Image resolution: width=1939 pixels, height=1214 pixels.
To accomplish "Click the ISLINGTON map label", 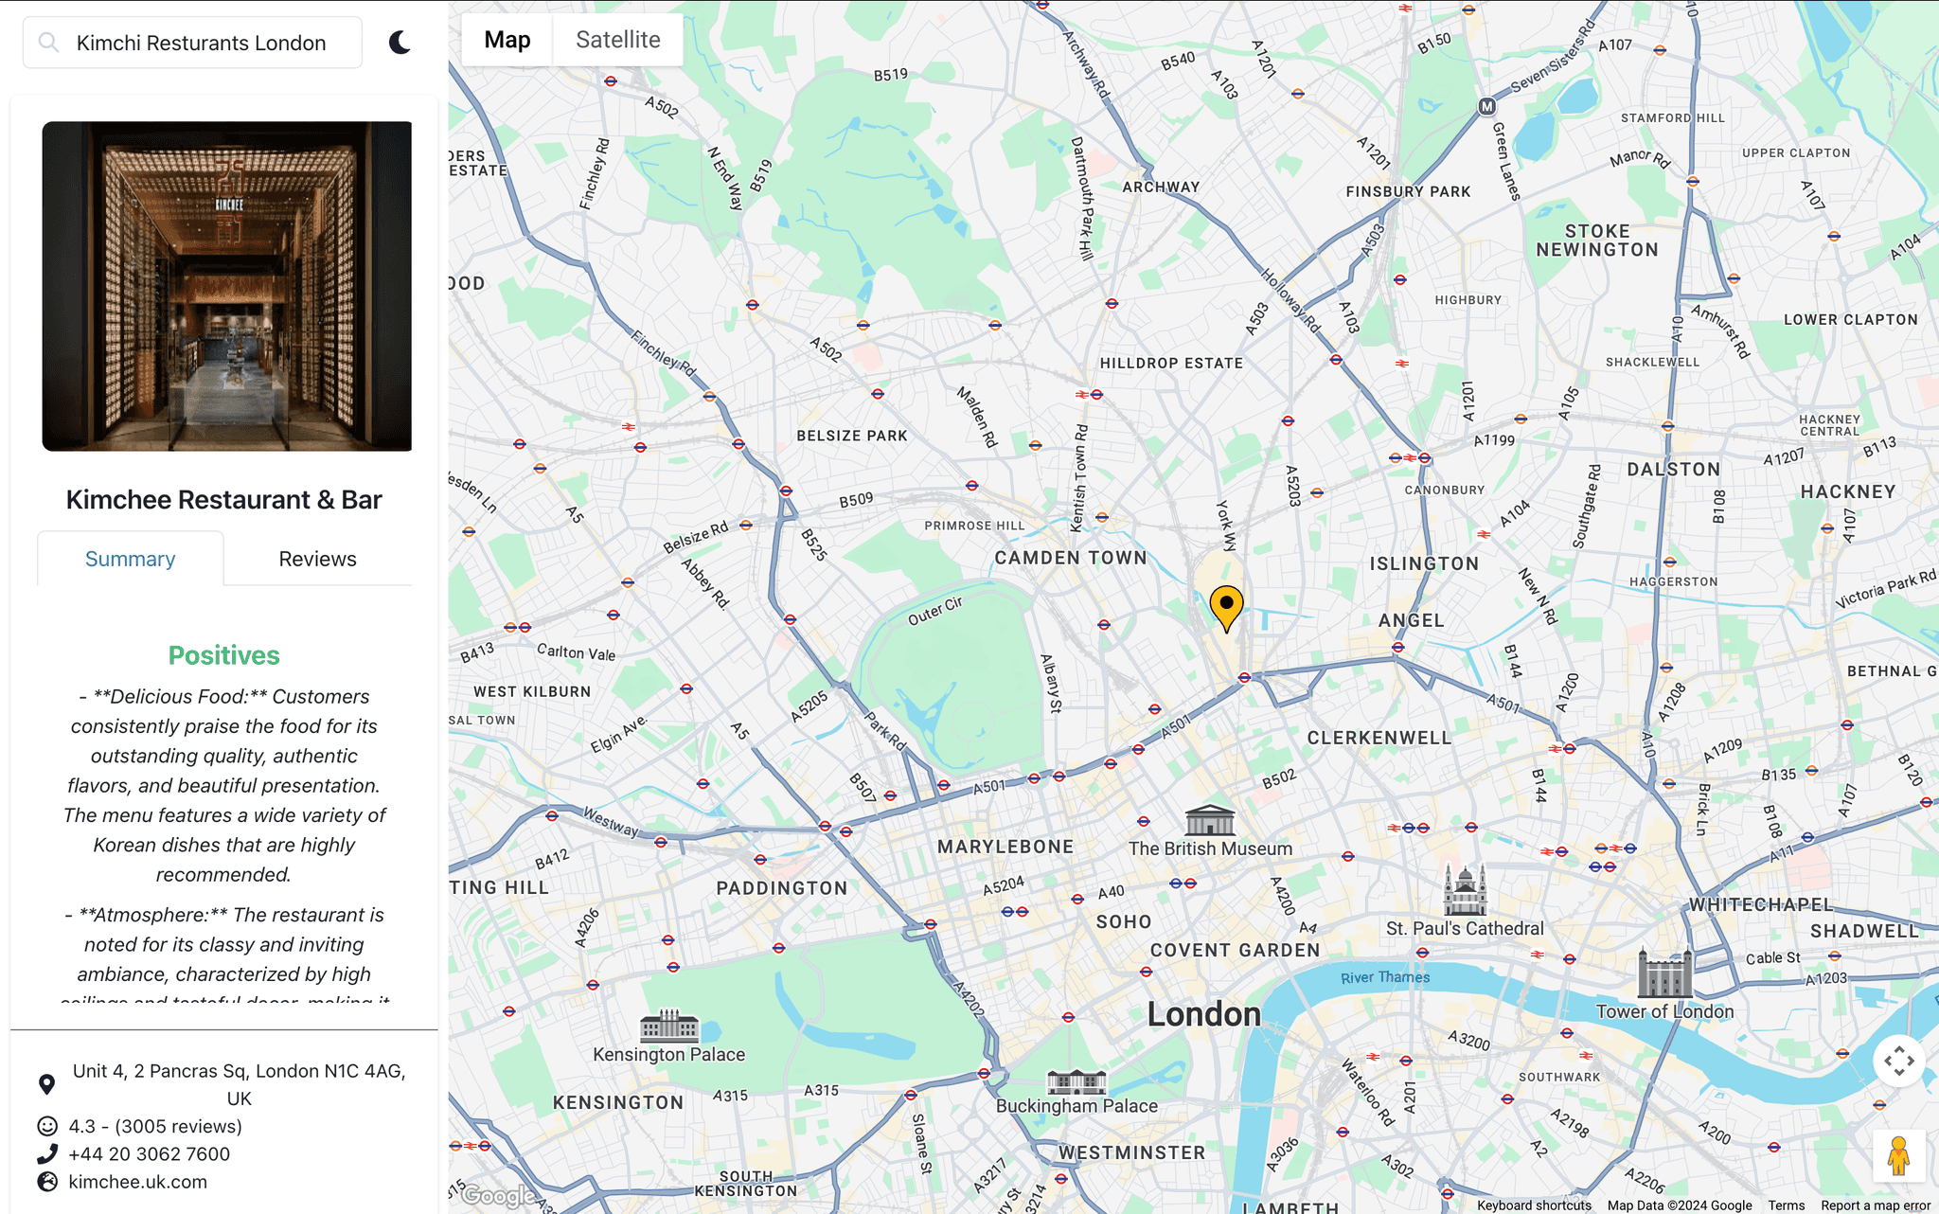I will tap(1424, 563).
